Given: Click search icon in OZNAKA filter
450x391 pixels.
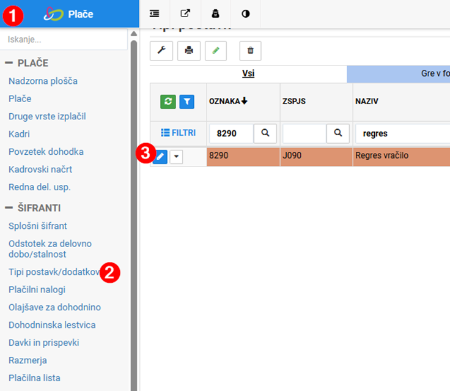Looking at the screenshot, I should point(265,133).
